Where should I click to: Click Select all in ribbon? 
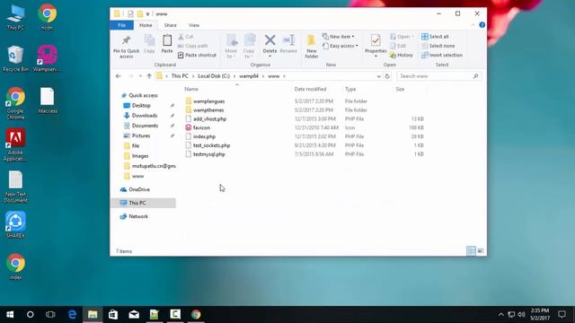click(x=435, y=37)
